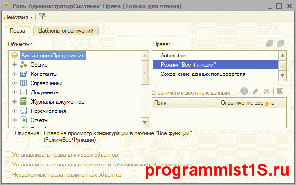Expand the Документы tree branch
The width and height of the screenshot is (296, 185).
click(14, 92)
